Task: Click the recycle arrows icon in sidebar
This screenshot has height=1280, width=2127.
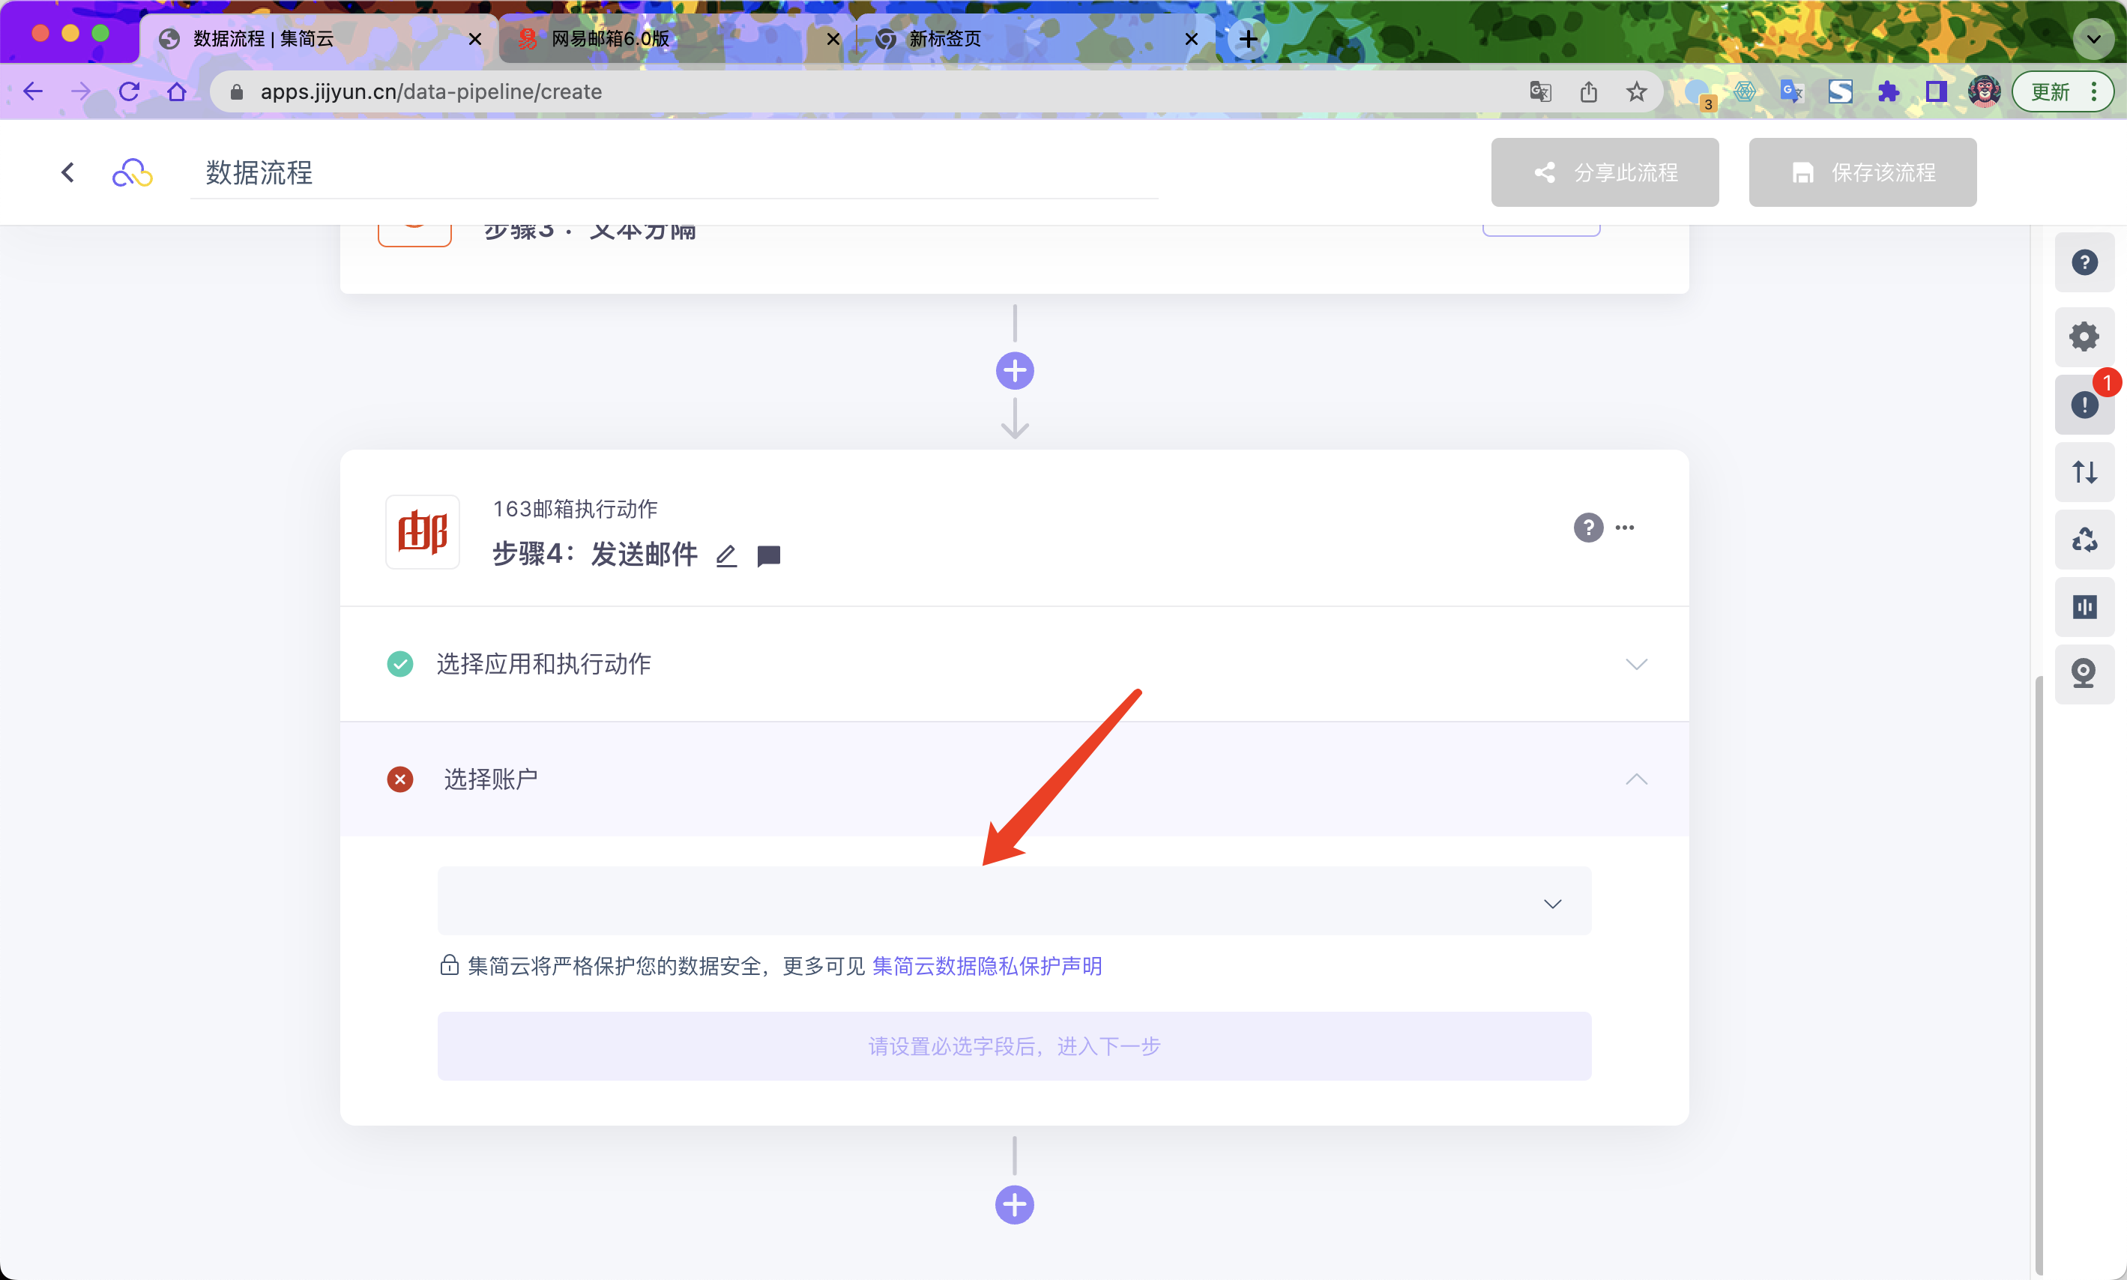Action: (2084, 540)
